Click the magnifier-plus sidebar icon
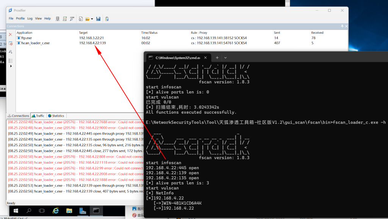This screenshot has height=219, width=388. click(11, 52)
